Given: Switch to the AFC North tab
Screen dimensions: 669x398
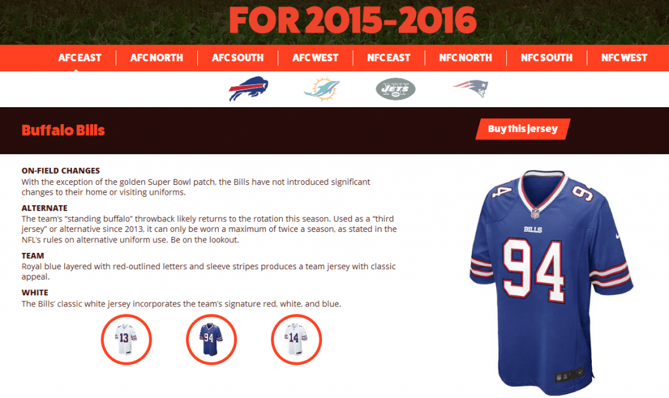Looking at the screenshot, I should (x=157, y=58).
